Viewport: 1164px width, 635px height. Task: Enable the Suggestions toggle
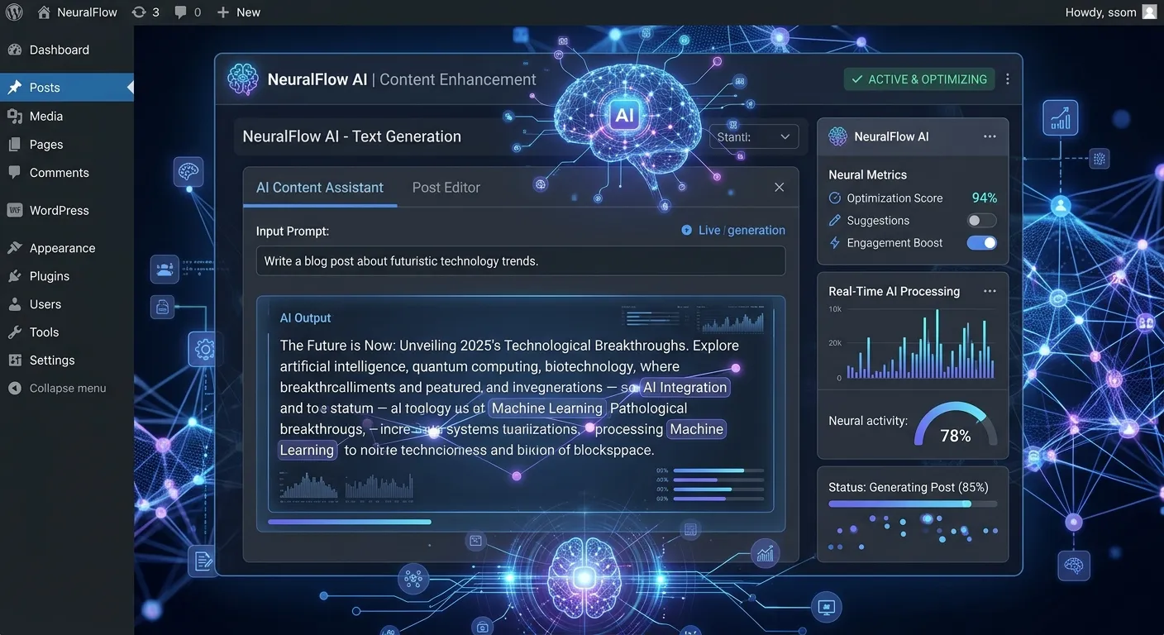click(x=982, y=221)
